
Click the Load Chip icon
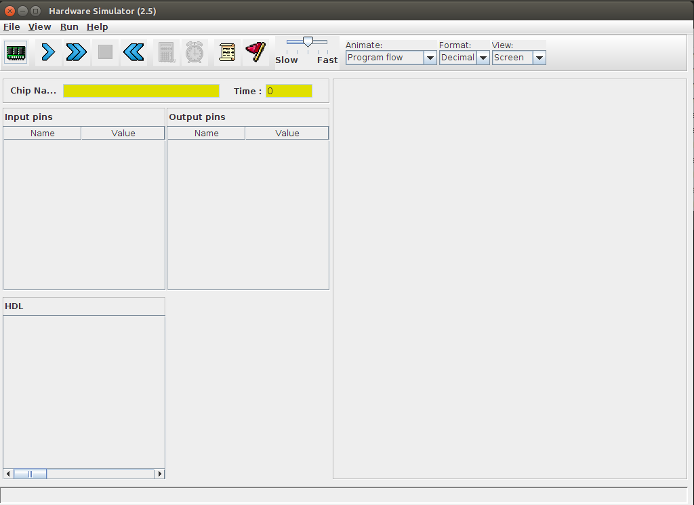coord(16,52)
